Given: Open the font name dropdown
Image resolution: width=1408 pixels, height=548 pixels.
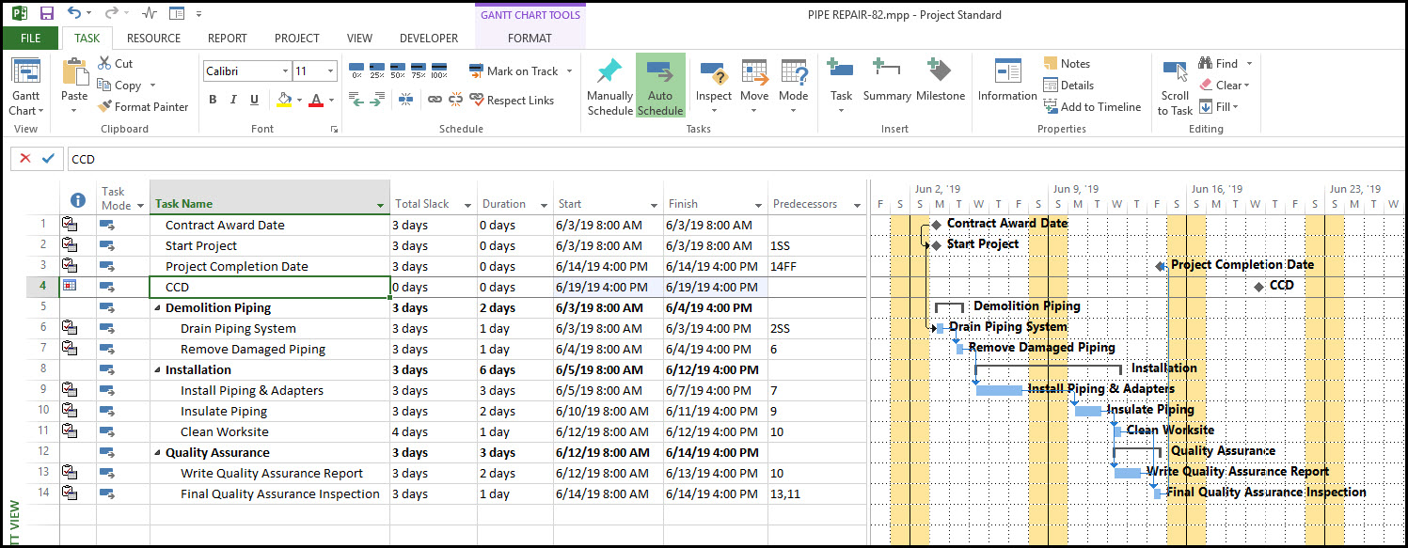Looking at the screenshot, I should (x=285, y=71).
